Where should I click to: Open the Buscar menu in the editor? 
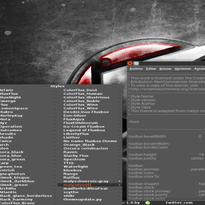[x=166, y=69]
